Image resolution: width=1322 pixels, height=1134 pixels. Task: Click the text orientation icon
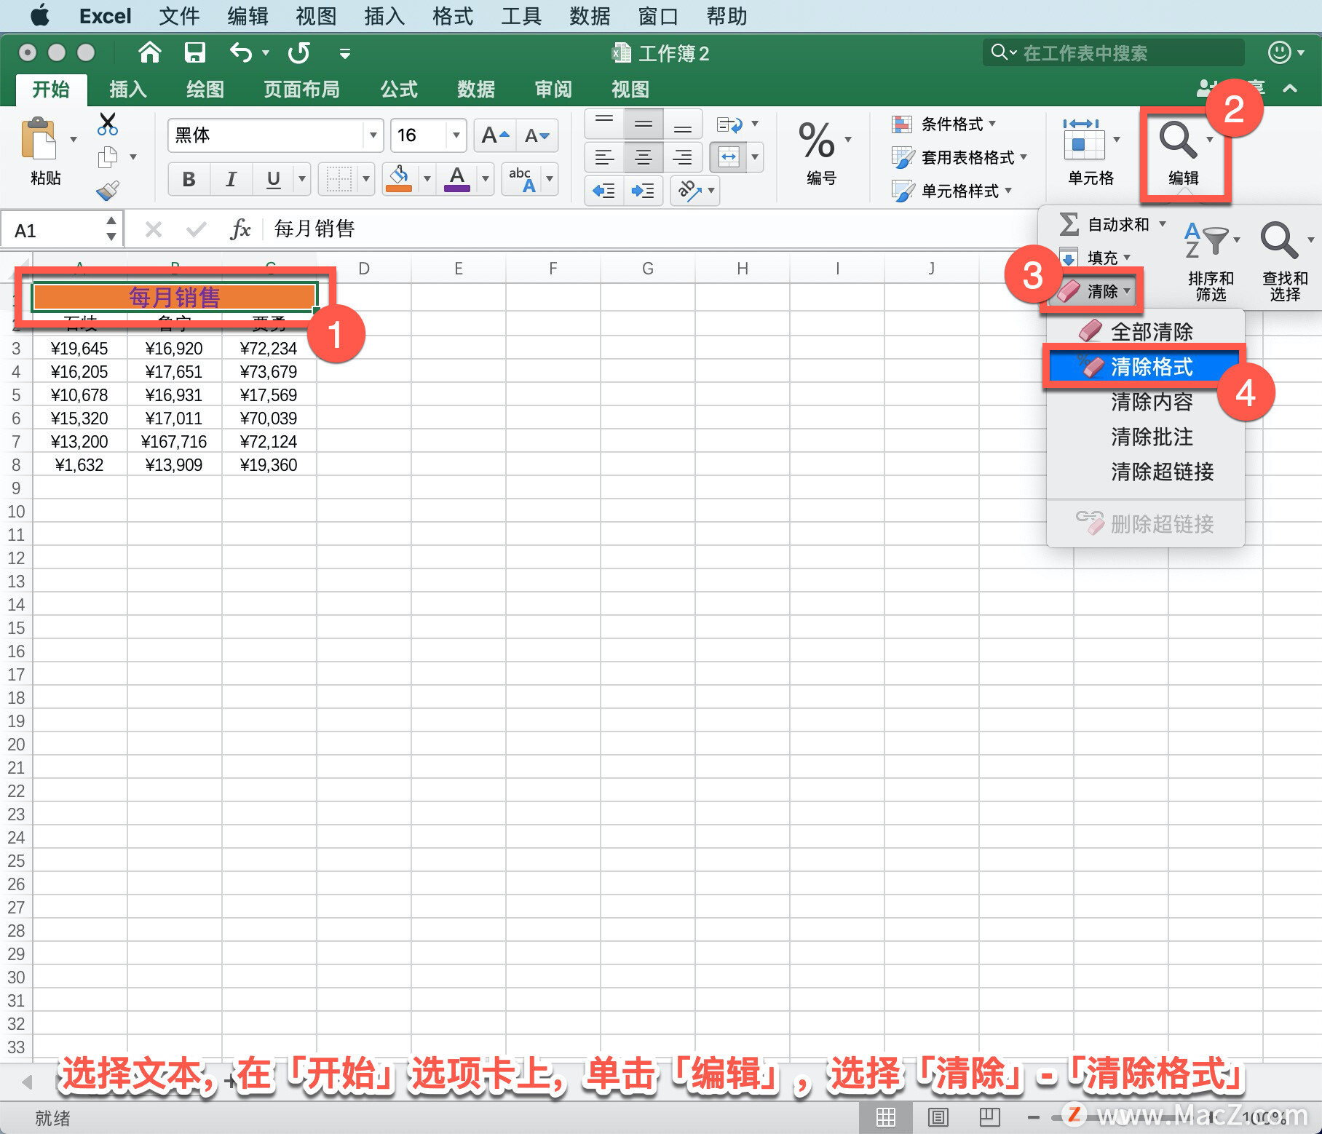(689, 191)
